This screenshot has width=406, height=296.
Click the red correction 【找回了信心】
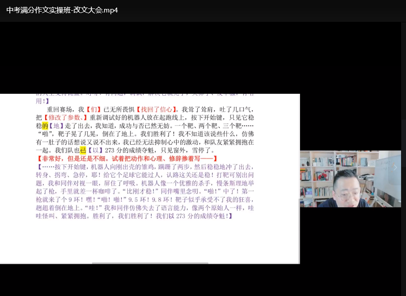[x=156, y=110]
